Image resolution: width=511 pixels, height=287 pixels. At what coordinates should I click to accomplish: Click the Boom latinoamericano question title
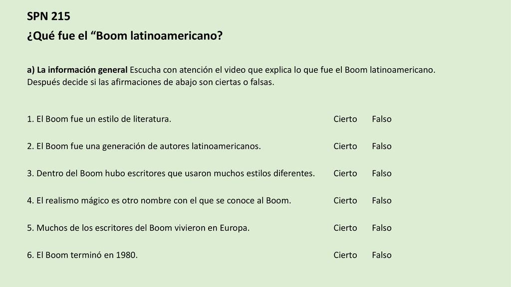125,35
